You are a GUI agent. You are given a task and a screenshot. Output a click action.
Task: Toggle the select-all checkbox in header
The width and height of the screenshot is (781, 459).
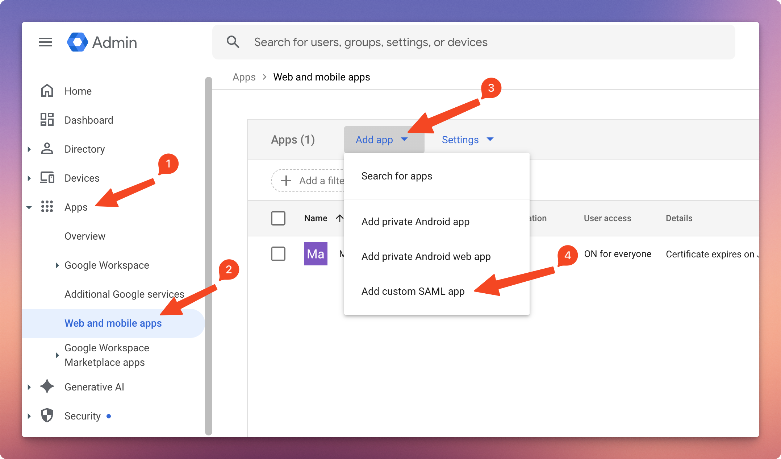(x=278, y=218)
